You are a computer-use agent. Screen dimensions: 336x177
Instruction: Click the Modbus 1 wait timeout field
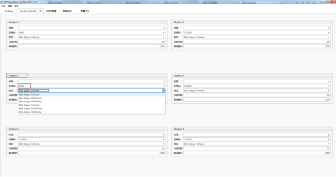(92, 47)
